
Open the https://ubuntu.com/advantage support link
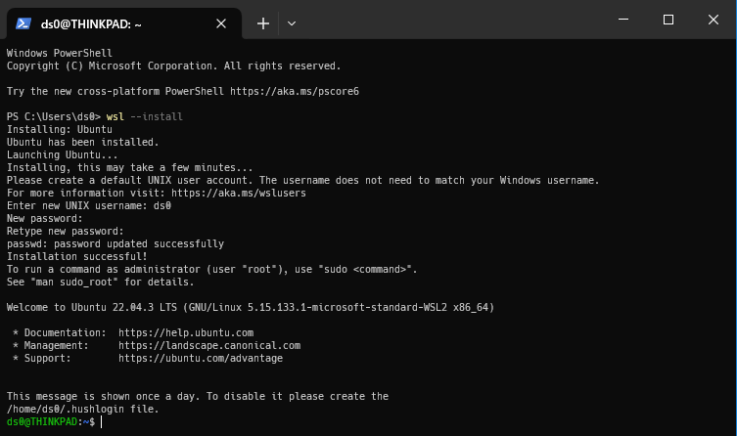pyautogui.click(x=201, y=358)
